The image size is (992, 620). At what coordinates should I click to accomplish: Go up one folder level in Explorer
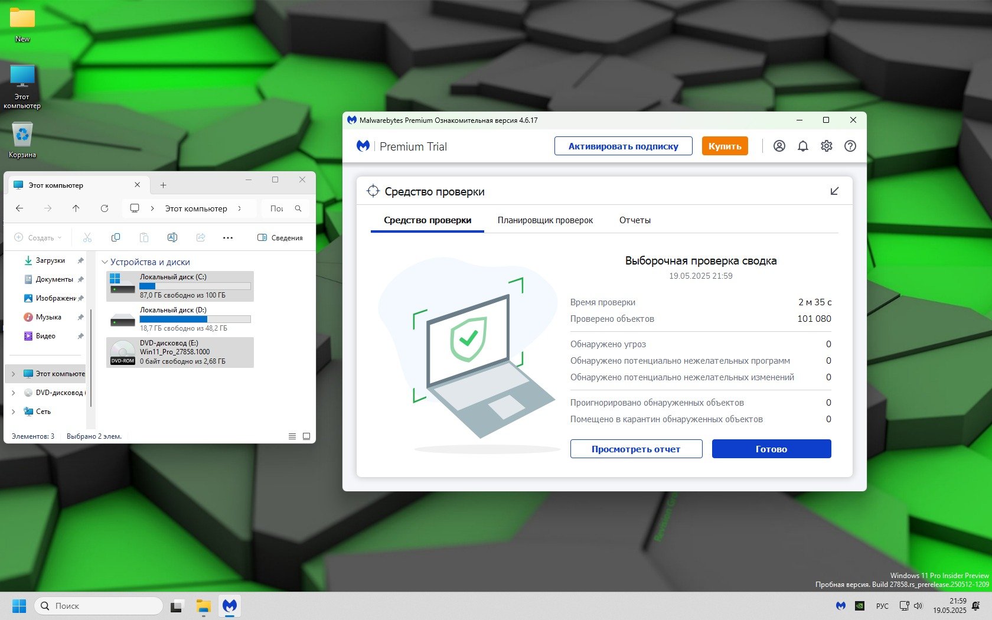click(76, 208)
